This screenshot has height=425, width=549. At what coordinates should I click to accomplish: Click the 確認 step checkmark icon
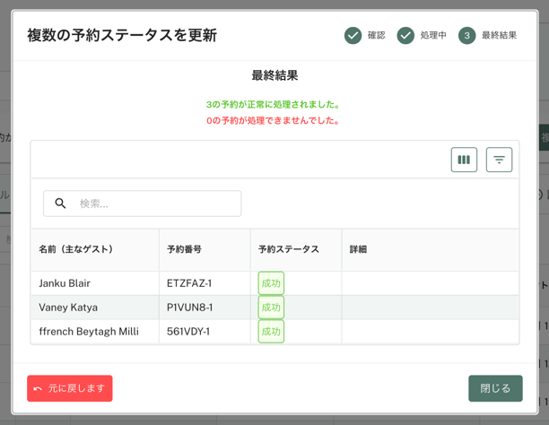tap(353, 35)
